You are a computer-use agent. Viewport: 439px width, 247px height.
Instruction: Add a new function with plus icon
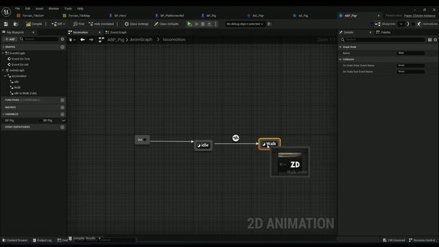click(62, 100)
